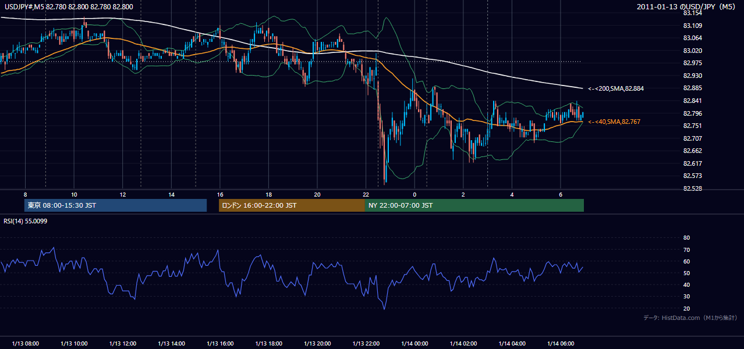Click RSI scale value 70
Viewport: 744px width, 349px height.
tap(686, 250)
